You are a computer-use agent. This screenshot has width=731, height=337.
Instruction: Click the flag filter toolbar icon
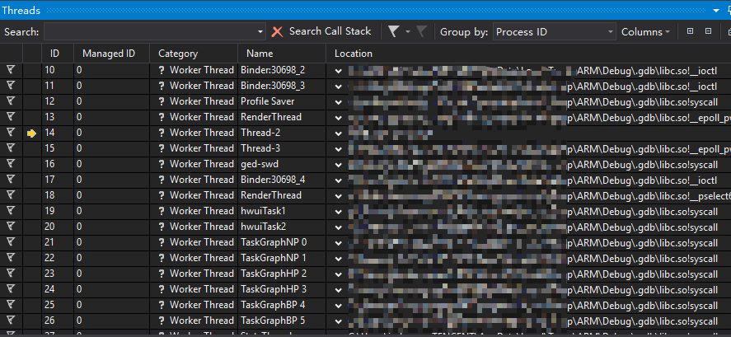click(x=394, y=31)
